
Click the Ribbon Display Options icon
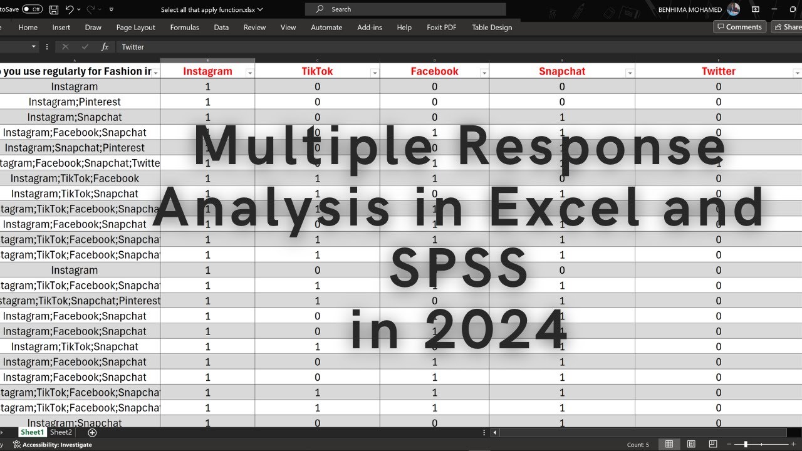756,9
